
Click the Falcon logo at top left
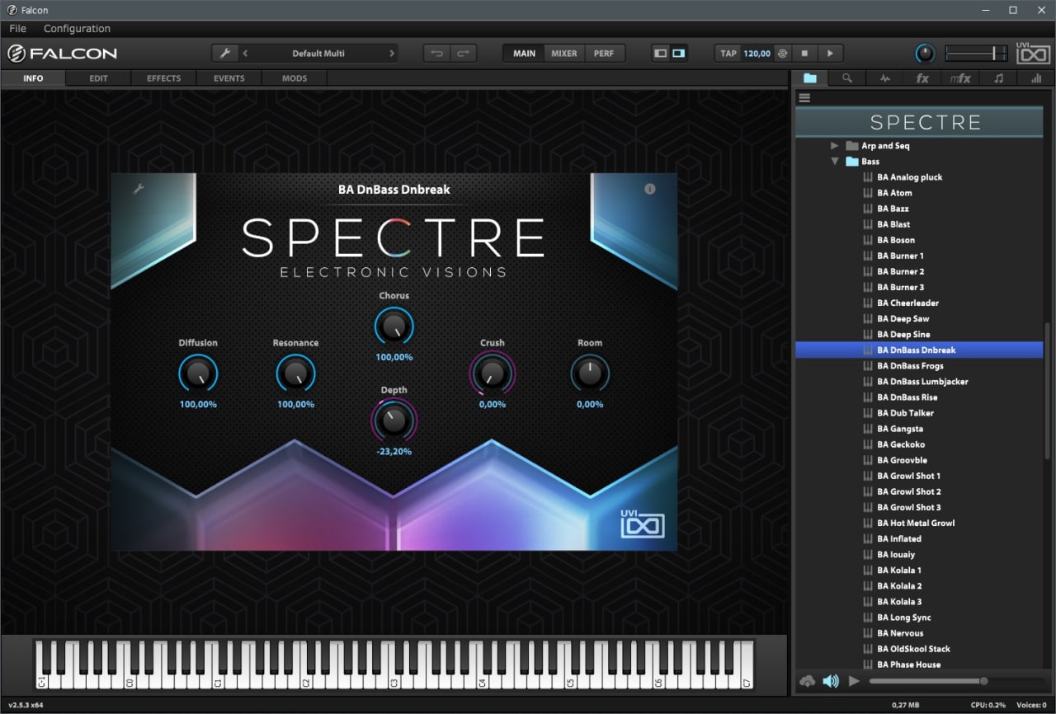tap(63, 54)
